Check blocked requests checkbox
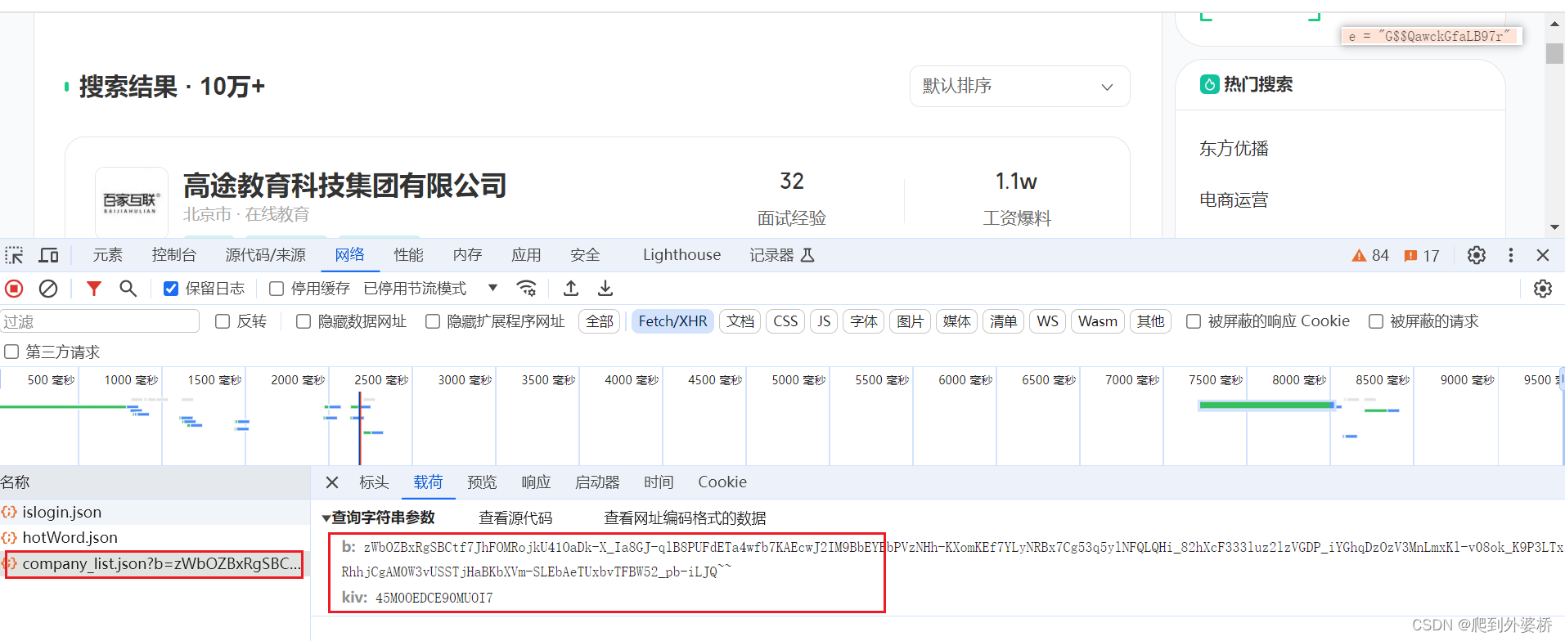This screenshot has height=641, width=1565. [x=1376, y=321]
